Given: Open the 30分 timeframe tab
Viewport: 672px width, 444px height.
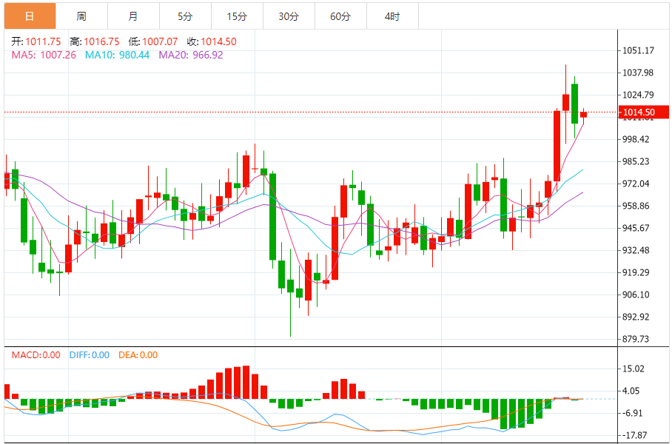Looking at the screenshot, I should point(289,16).
